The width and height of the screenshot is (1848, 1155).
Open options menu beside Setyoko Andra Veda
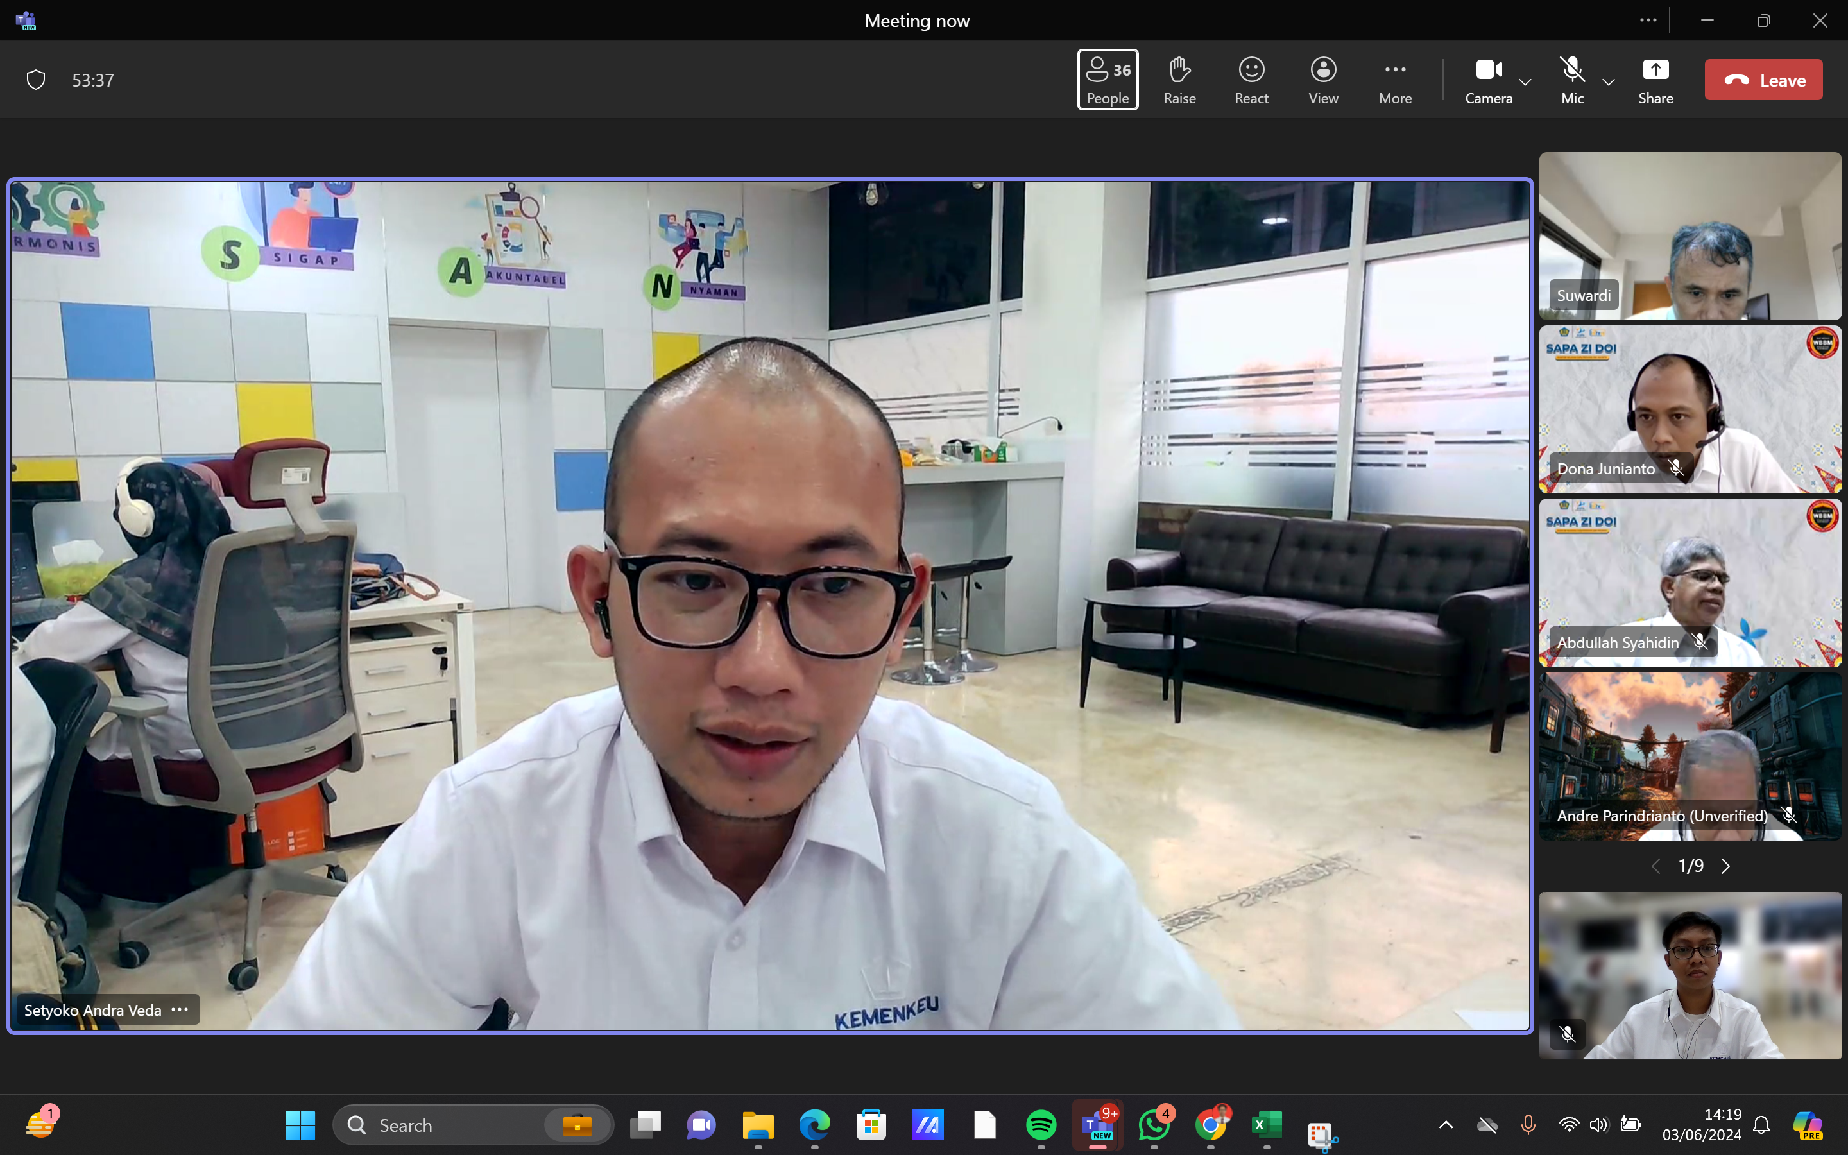[180, 1009]
